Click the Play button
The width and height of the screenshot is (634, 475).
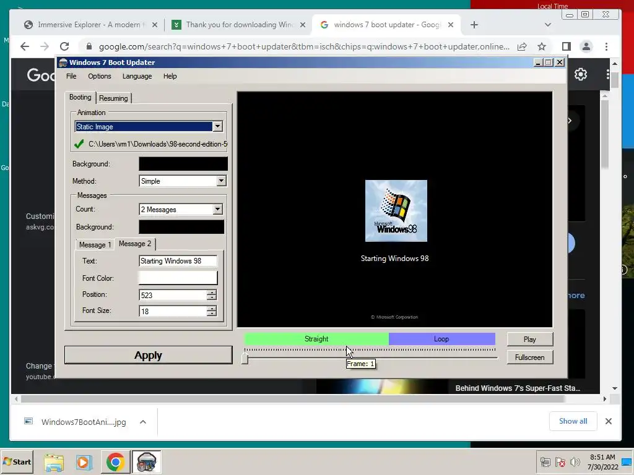[530, 340]
